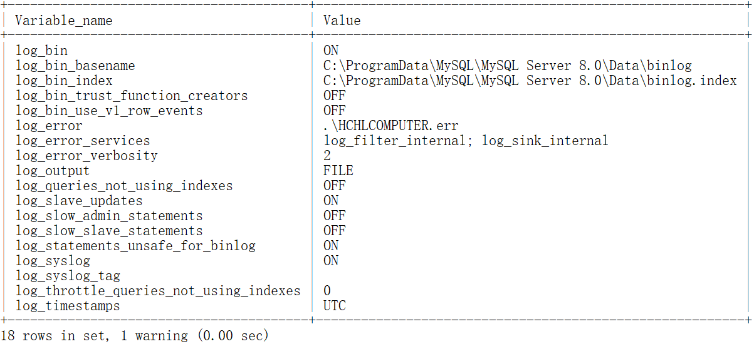Click the binlog.index file path value
This screenshot has height=344, width=754.
tap(530, 81)
